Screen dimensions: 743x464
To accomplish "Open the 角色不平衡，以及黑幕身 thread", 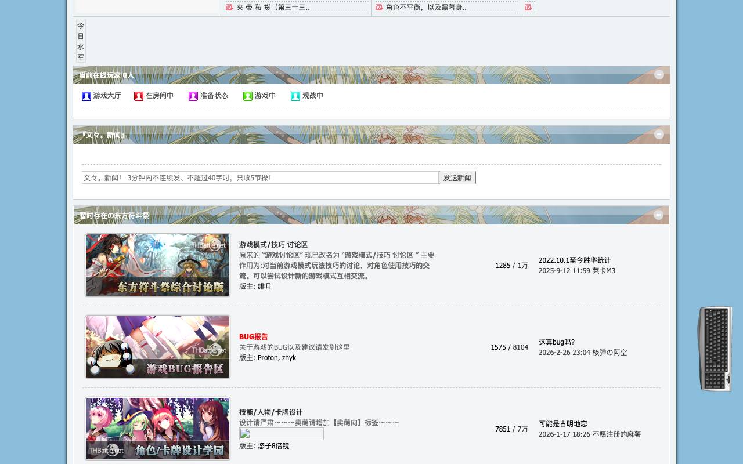I will tap(426, 8).
